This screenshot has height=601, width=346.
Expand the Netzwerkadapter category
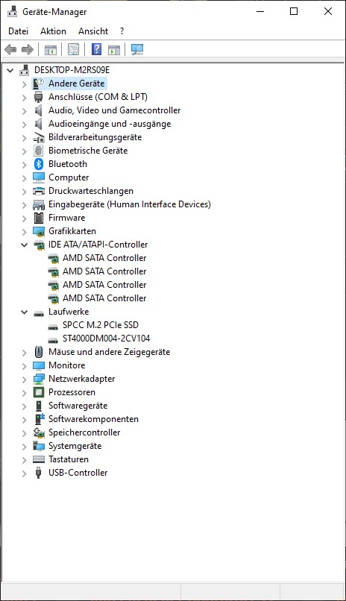click(x=24, y=379)
